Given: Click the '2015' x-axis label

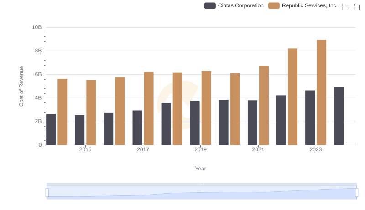Looking at the screenshot, I should coord(85,149).
